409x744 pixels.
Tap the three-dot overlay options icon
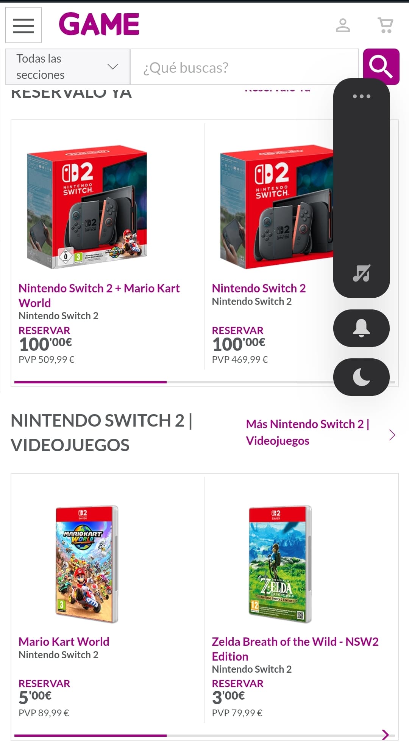[361, 96]
